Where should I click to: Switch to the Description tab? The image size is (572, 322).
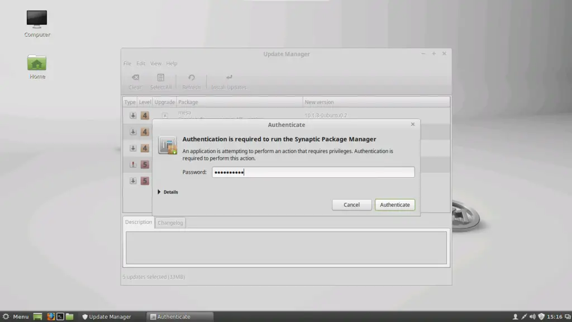click(139, 222)
